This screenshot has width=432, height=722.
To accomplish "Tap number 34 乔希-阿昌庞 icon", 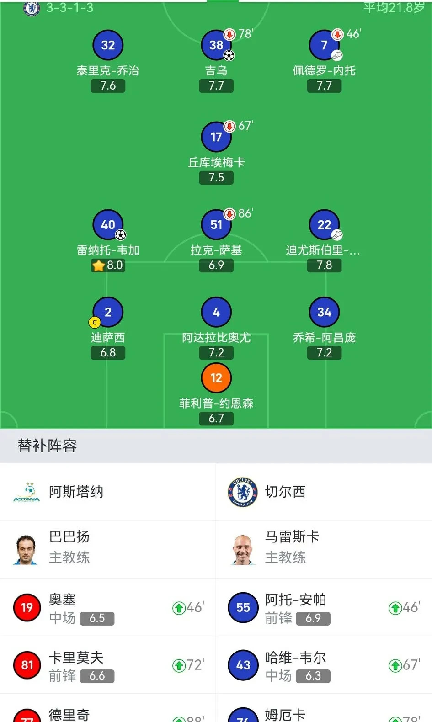I will 324,312.
